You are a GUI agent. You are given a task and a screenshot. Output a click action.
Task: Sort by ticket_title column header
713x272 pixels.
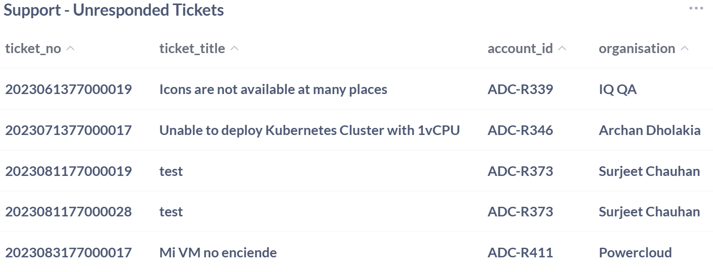coord(192,49)
